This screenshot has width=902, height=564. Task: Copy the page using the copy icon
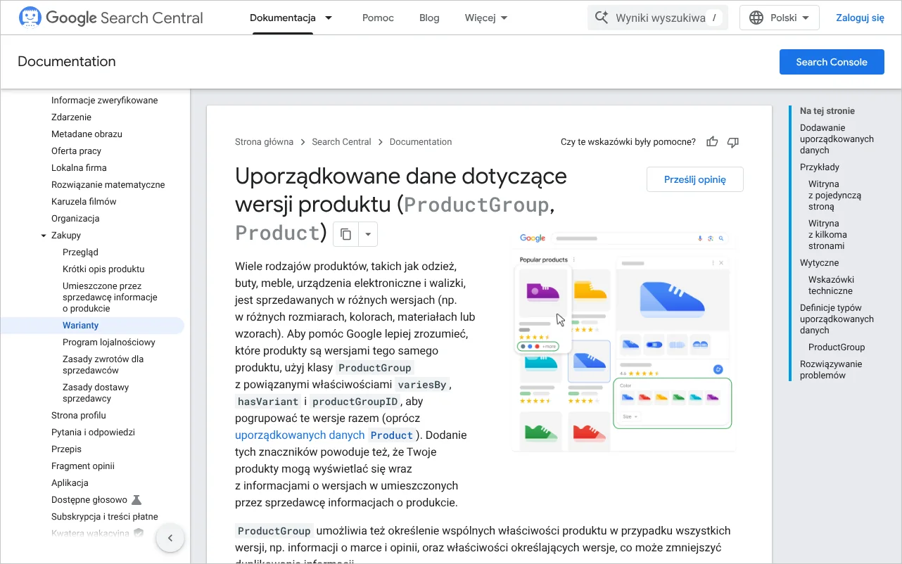345,234
